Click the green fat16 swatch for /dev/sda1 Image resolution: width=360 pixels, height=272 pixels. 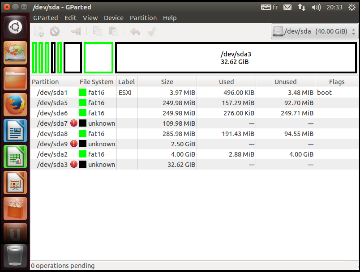(x=83, y=93)
